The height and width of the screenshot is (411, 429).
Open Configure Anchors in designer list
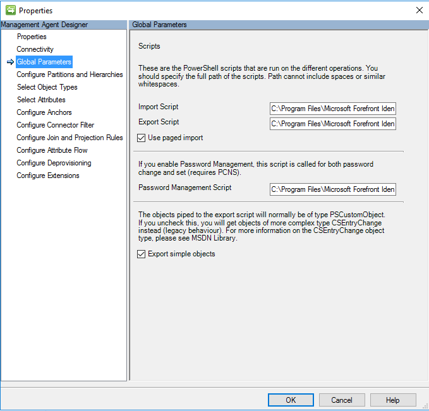pos(44,112)
